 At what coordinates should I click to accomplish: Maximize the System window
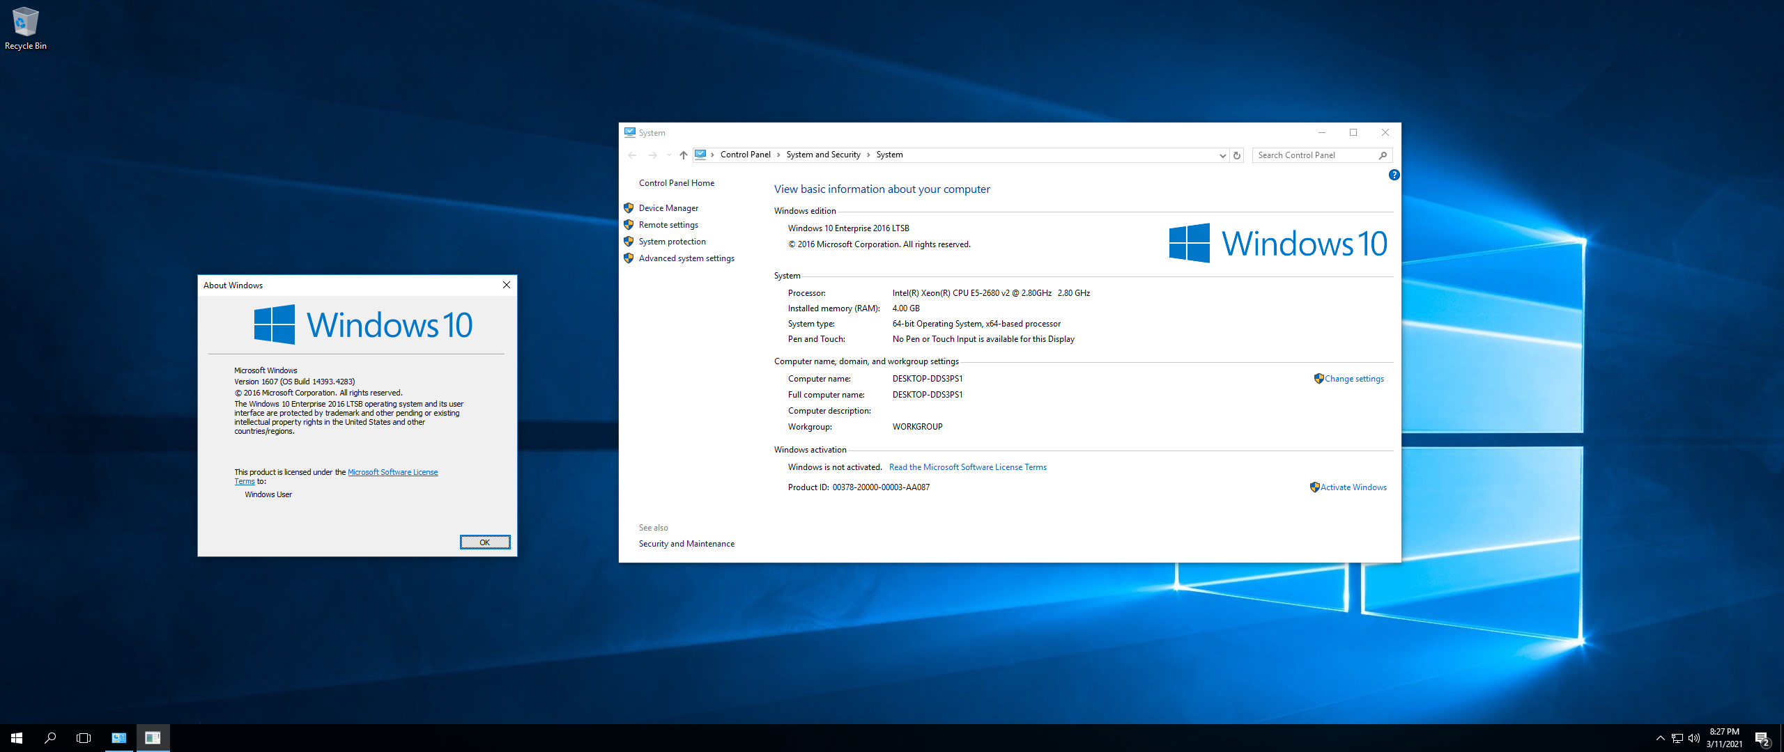click(1353, 132)
